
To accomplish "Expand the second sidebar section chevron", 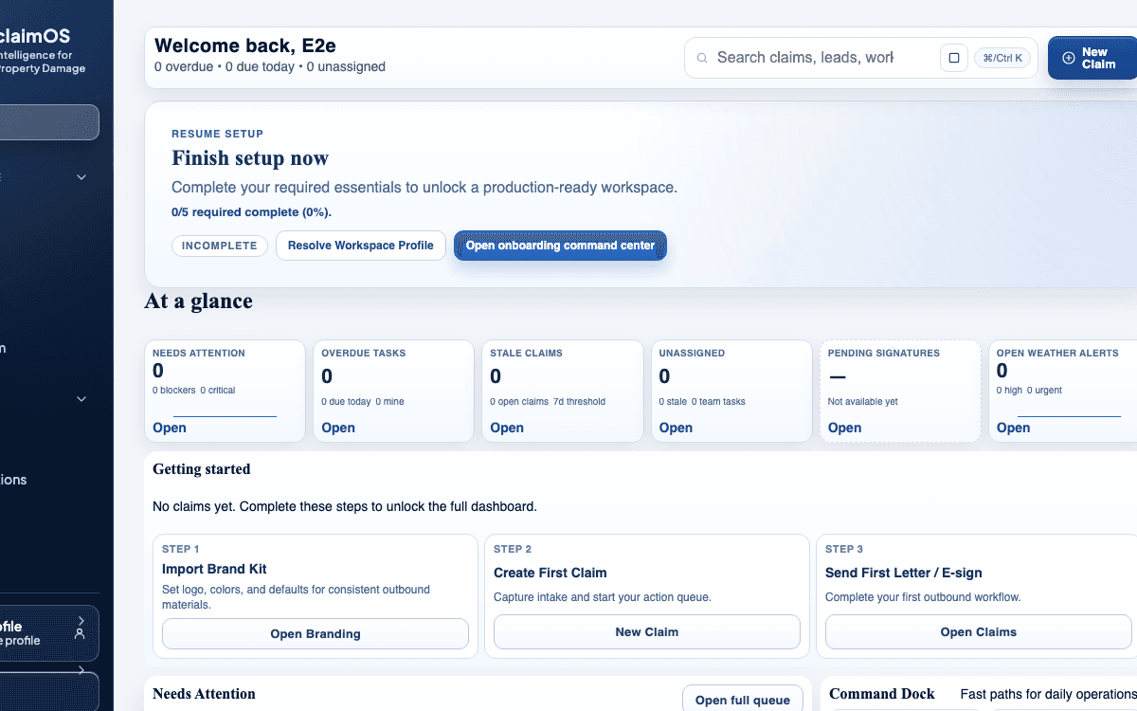I will coord(81,399).
